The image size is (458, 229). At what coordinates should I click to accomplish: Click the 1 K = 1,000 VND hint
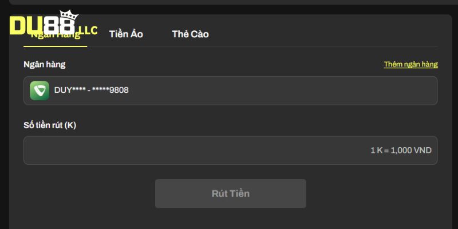[401, 151]
